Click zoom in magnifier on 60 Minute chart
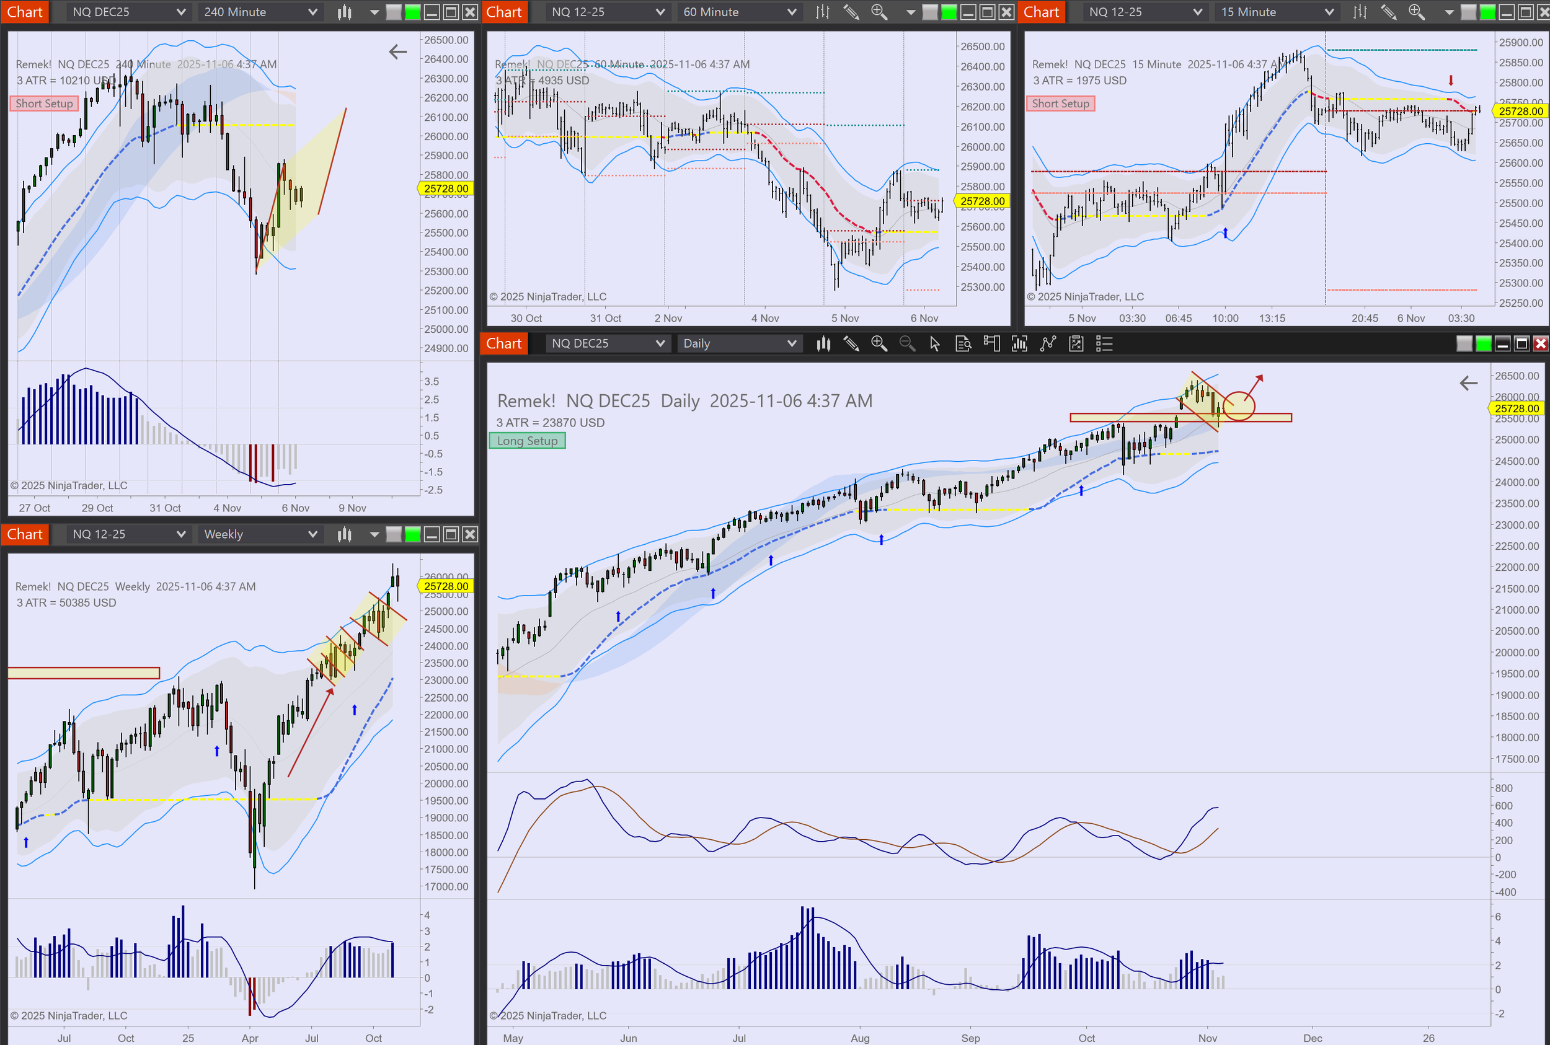The height and width of the screenshot is (1045, 1550). [x=879, y=12]
